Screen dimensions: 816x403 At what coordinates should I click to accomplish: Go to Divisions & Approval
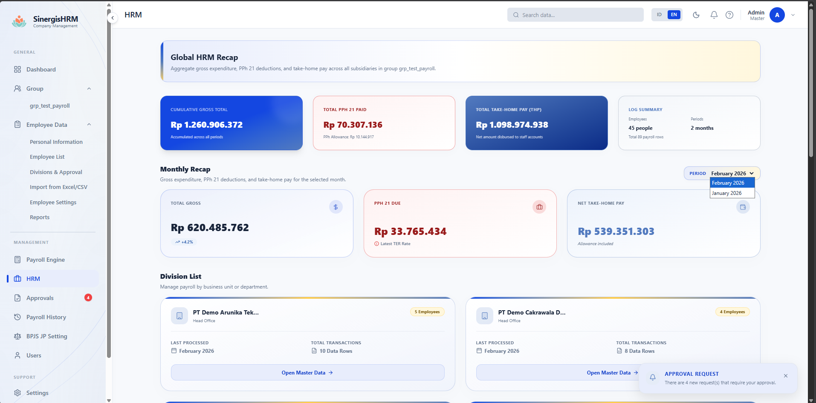56,172
